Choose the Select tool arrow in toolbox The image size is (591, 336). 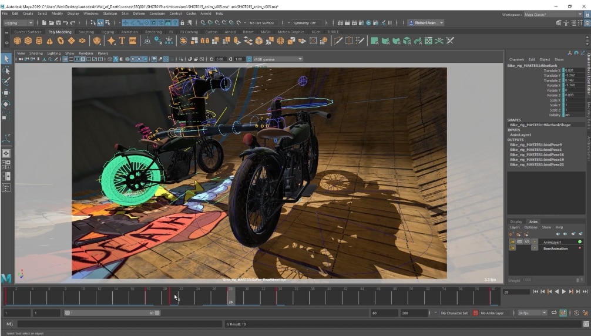click(6, 59)
